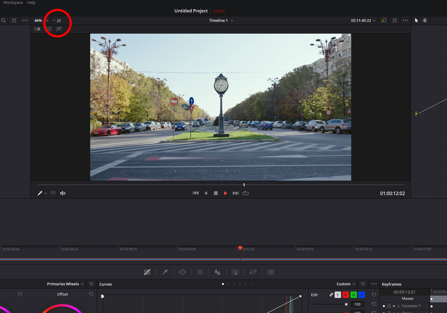This screenshot has width=447, height=313.
Task: Open the Curves palette icon
Action: [x=147, y=272]
